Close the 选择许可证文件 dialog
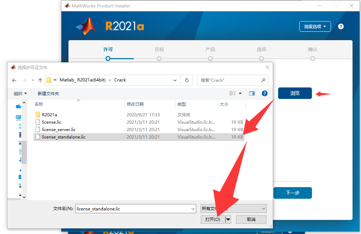This screenshot has height=234, width=361. point(267,67)
